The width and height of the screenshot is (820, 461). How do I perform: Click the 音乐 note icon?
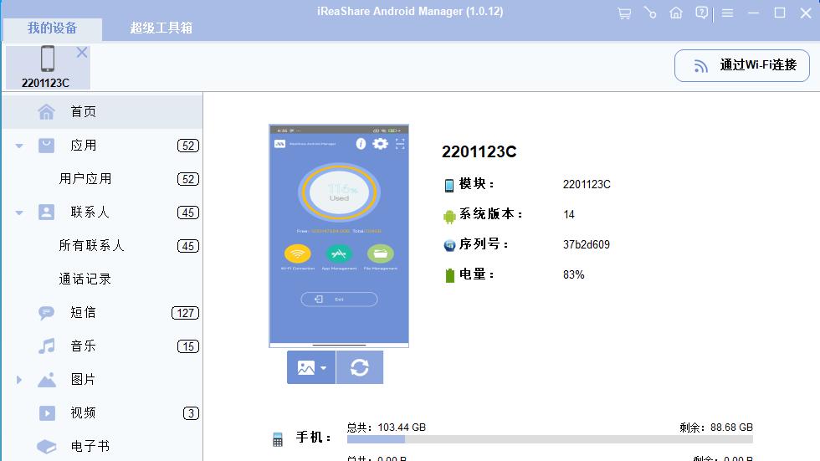click(x=46, y=346)
